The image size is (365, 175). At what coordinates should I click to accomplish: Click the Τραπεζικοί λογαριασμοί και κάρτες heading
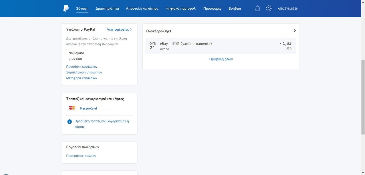point(95,99)
